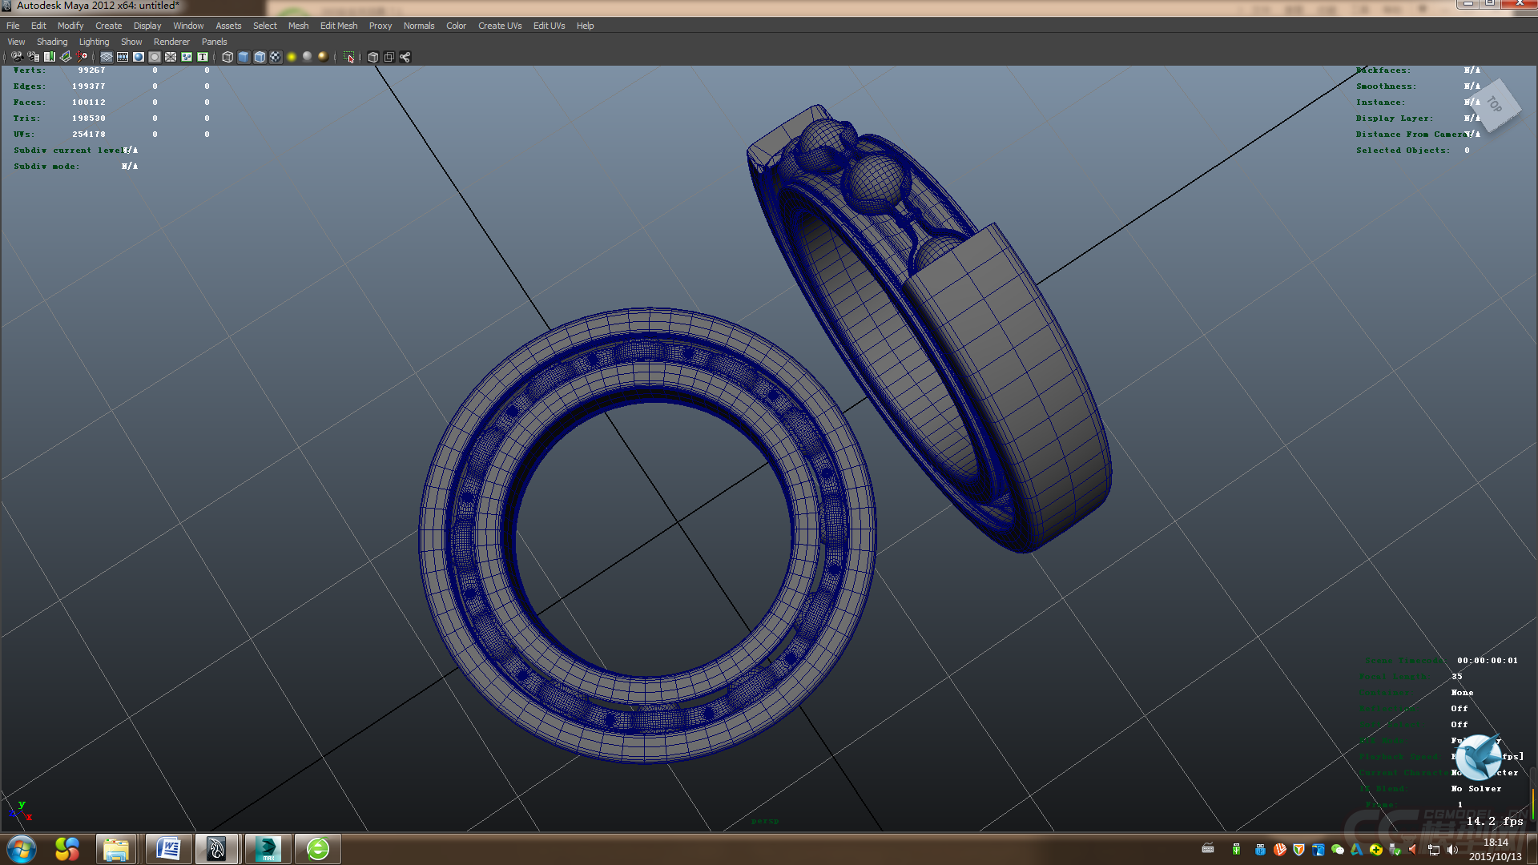Toggle Wireframe on Shaded icon
This screenshot has width=1538, height=865.
pyautogui.click(x=260, y=57)
